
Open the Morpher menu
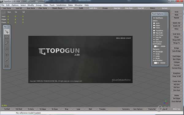tap(79, 5)
